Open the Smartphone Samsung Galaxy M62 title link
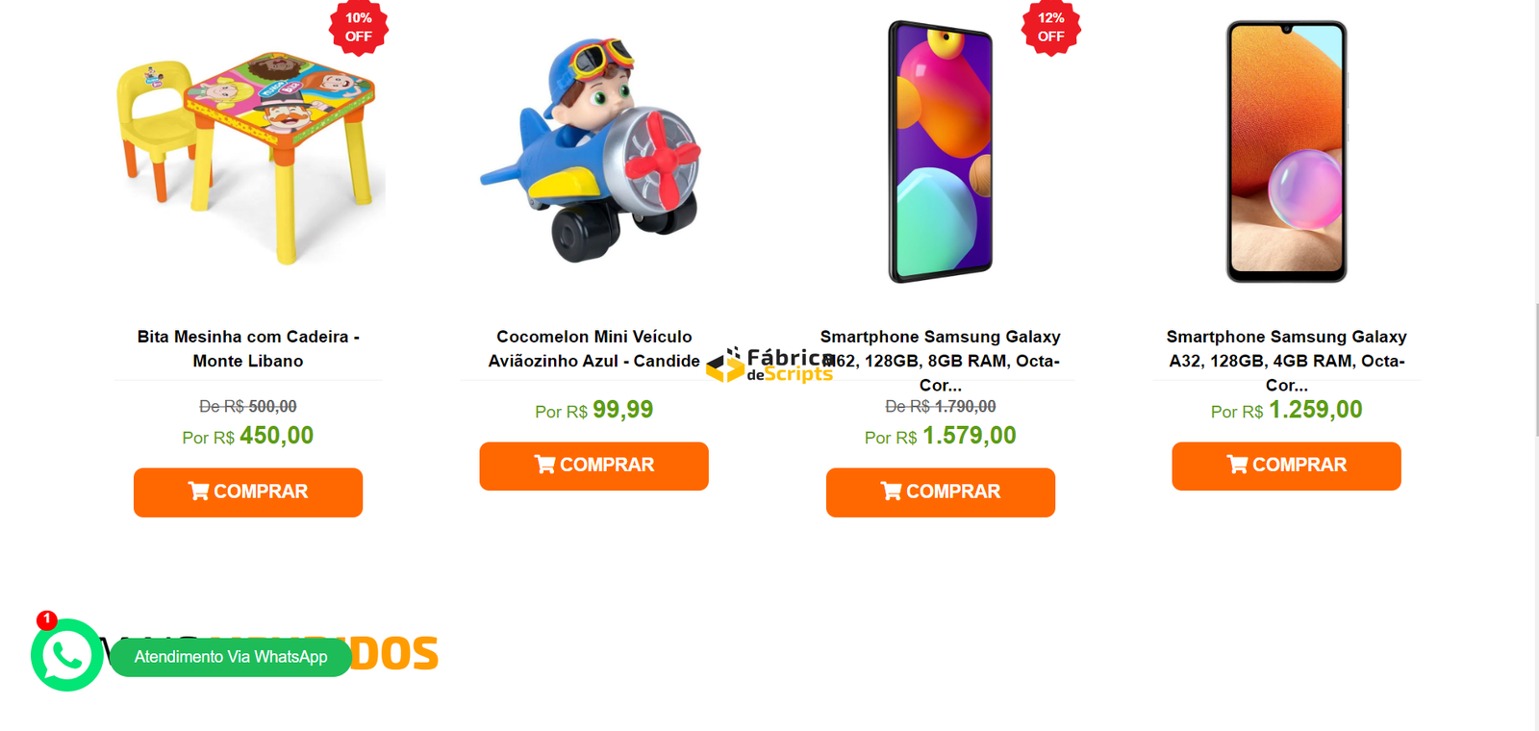The width and height of the screenshot is (1539, 731). coord(941,361)
